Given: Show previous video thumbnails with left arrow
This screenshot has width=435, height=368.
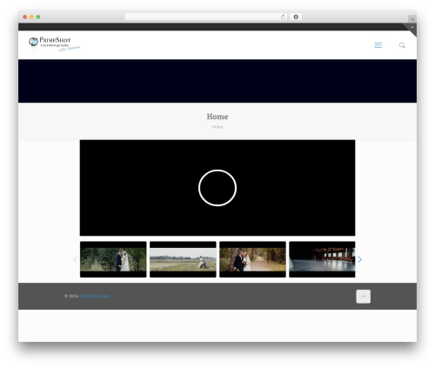Looking at the screenshot, I should tap(75, 259).
